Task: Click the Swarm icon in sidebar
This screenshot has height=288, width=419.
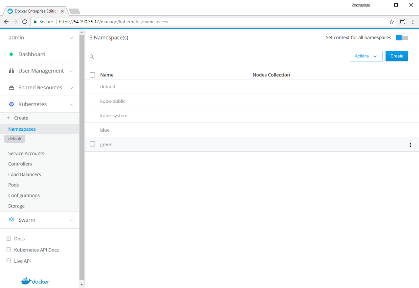Action: 11,220
